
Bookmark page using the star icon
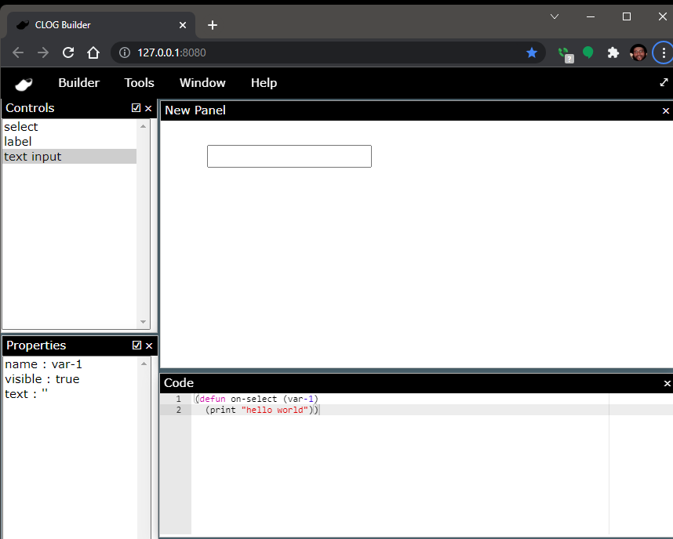[x=531, y=52]
